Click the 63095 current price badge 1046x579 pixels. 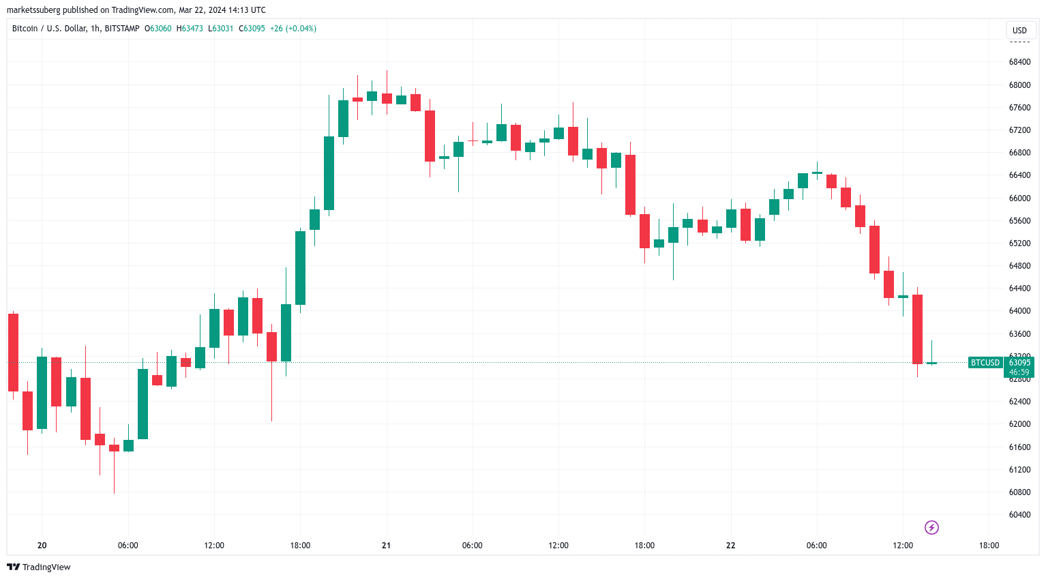click(x=1019, y=363)
